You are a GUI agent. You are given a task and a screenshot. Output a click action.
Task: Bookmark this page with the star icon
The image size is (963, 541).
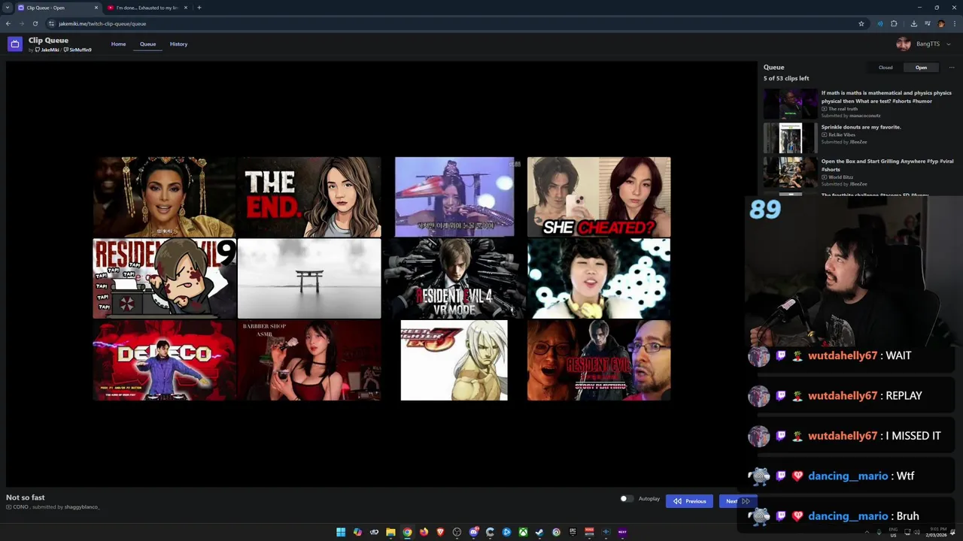tap(861, 23)
